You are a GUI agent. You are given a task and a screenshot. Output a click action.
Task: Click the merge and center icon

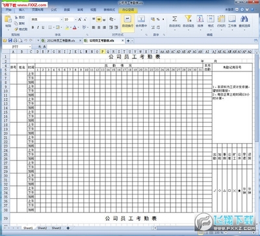[141, 19]
